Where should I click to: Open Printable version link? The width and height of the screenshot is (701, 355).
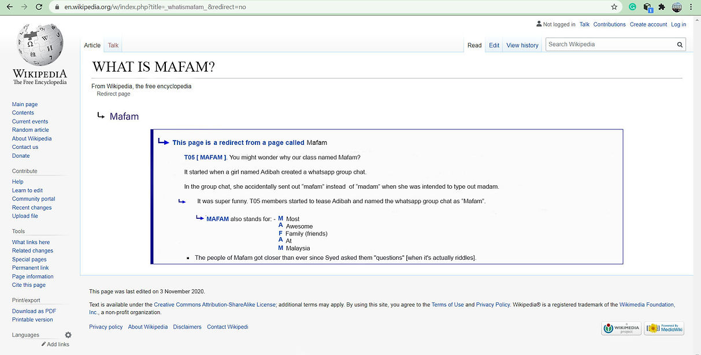click(x=32, y=320)
